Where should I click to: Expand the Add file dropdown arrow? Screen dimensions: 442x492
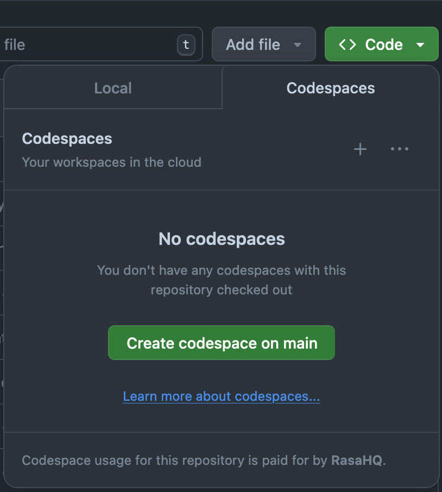(298, 45)
